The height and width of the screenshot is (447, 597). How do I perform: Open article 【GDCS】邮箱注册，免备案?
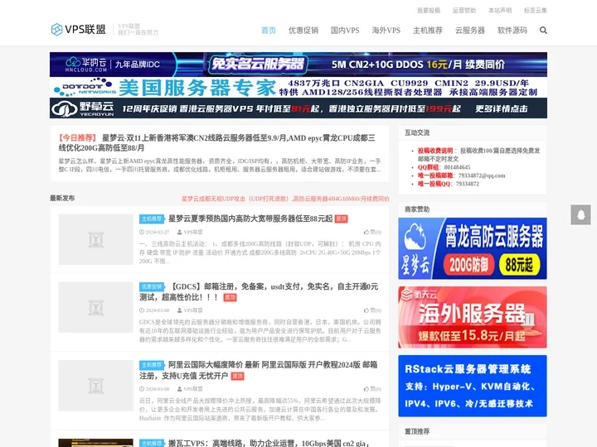[259, 292]
